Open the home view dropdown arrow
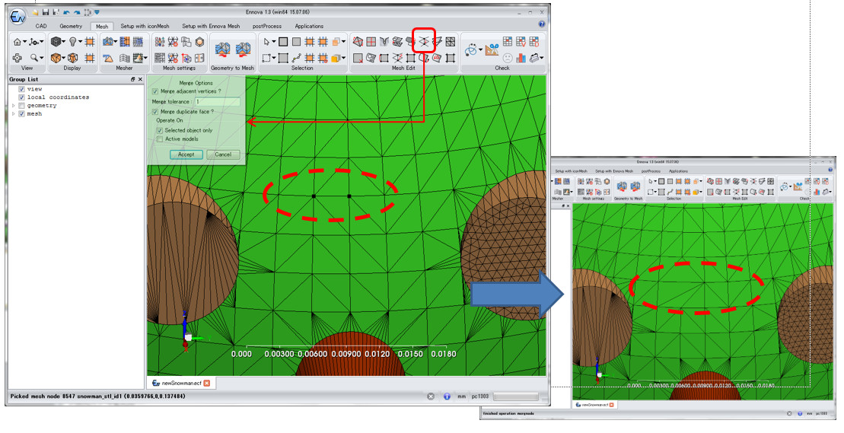This screenshot has height=433, width=844. (x=25, y=42)
